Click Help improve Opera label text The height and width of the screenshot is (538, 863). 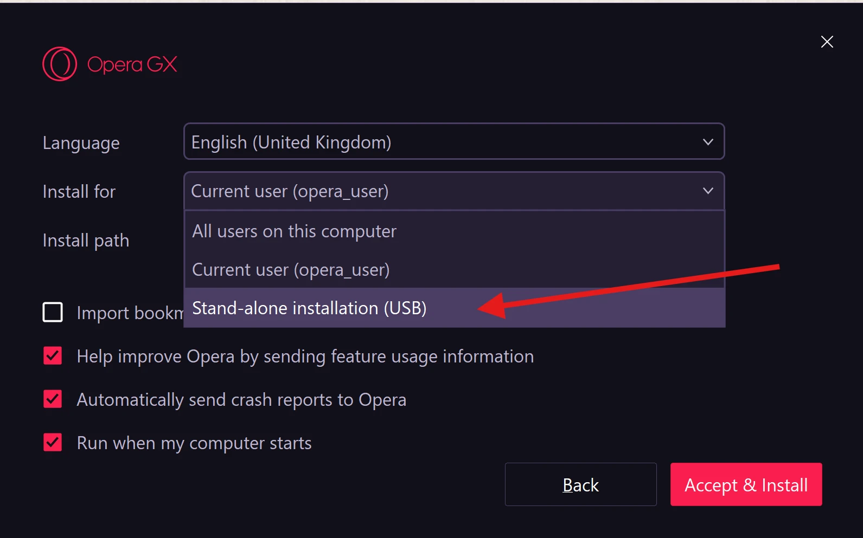pyautogui.click(x=305, y=356)
